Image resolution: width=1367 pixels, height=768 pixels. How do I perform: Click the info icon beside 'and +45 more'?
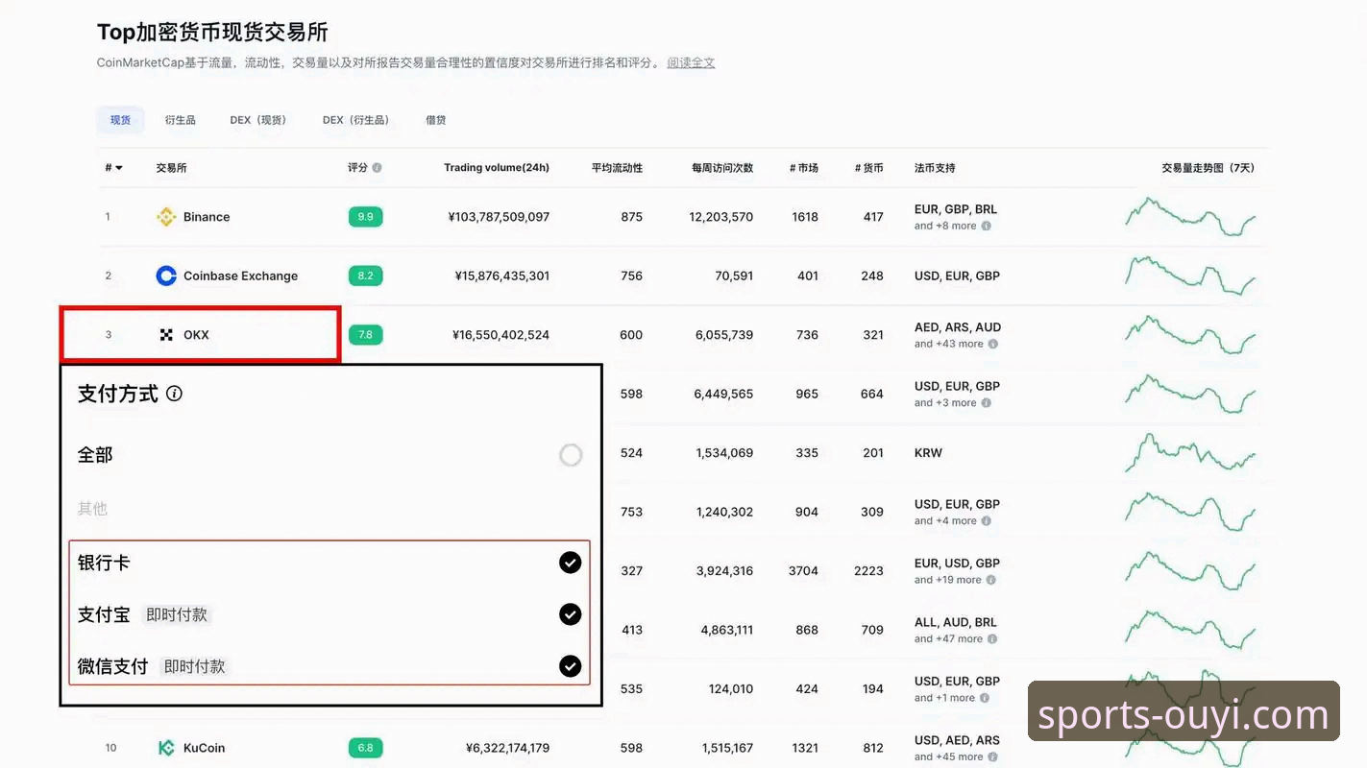(x=992, y=757)
